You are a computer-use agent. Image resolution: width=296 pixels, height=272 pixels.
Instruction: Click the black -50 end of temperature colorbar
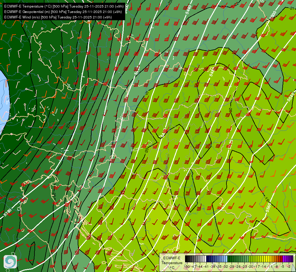click(x=186, y=259)
